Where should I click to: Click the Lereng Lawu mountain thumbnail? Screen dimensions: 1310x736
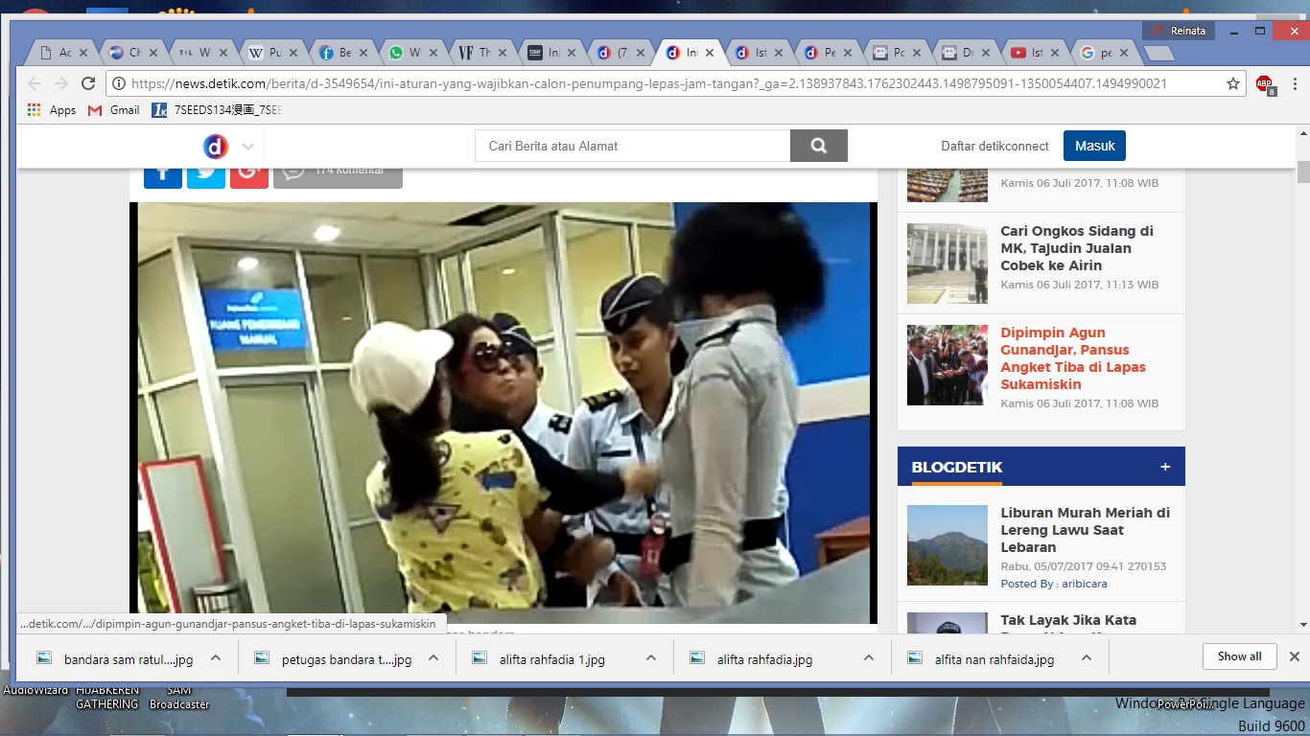[947, 545]
